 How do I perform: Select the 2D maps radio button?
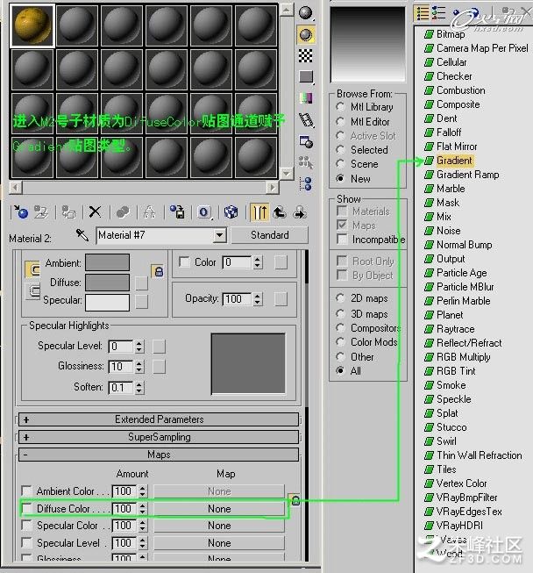tap(340, 298)
